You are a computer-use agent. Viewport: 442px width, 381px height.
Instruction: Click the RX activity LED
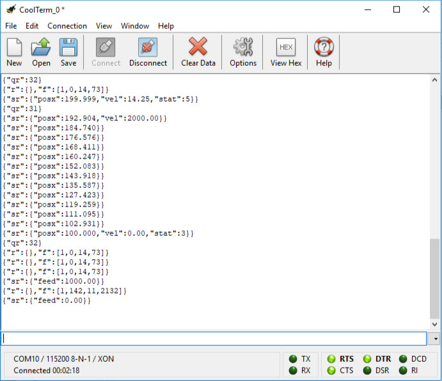click(x=293, y=370)
